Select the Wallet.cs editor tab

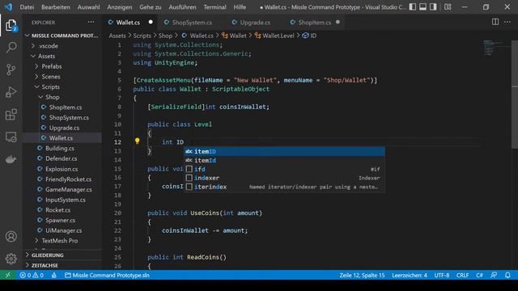coord(130,22)
